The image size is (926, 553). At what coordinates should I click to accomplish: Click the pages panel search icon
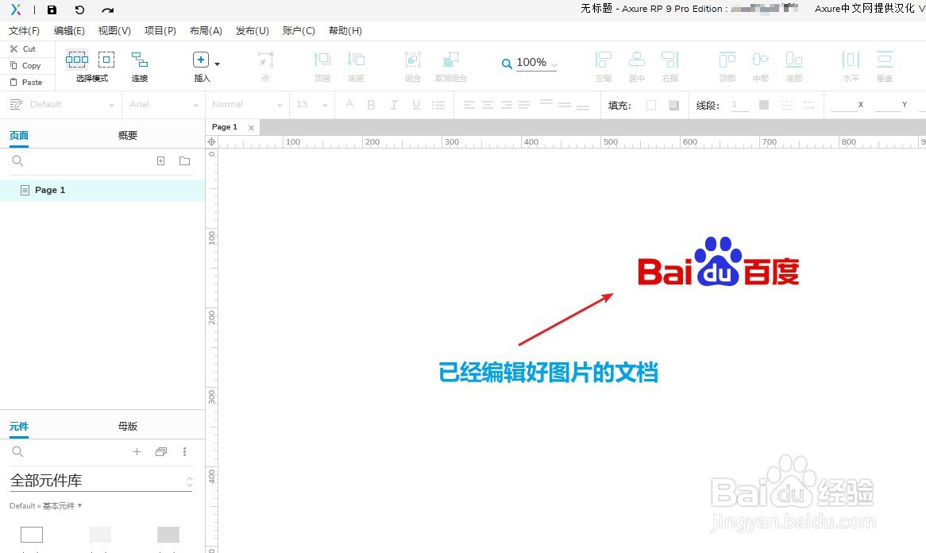[x=17, y=160]
